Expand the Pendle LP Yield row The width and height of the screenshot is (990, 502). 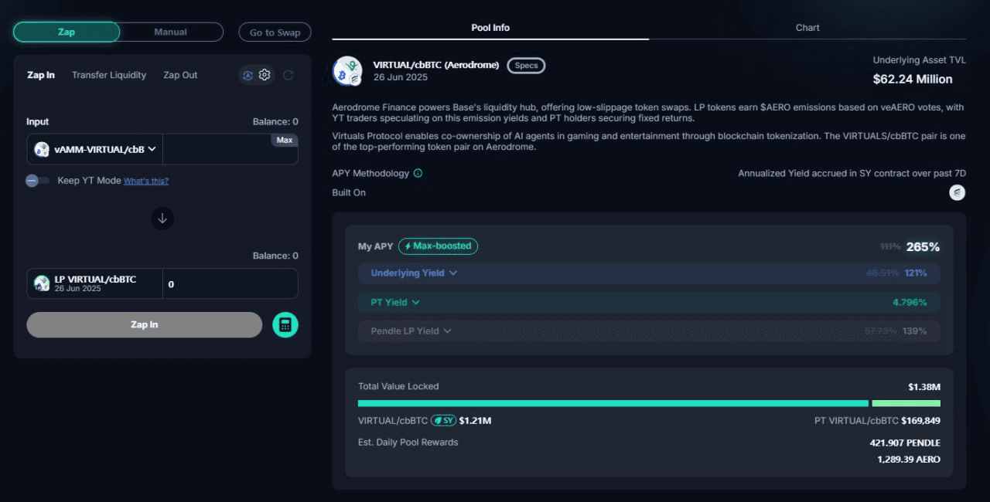pos(649,331)
